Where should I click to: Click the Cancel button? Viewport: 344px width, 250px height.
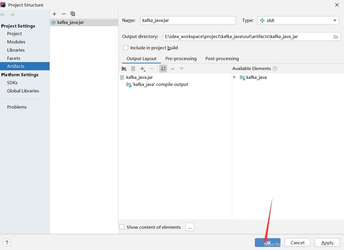click(298, 243)
